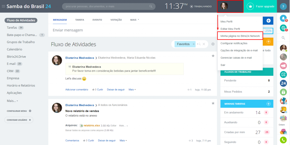Viewport: 290px width, 145px height.
Task: Toggle the Trabalhando work status
Action: (x=201, y=7)
